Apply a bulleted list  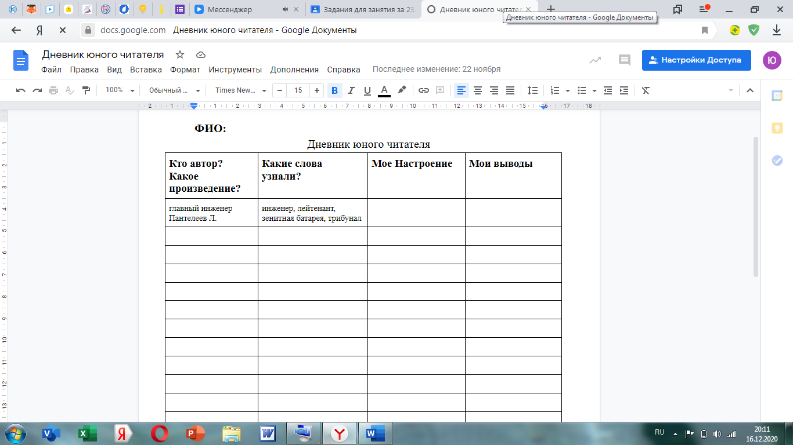582,90
